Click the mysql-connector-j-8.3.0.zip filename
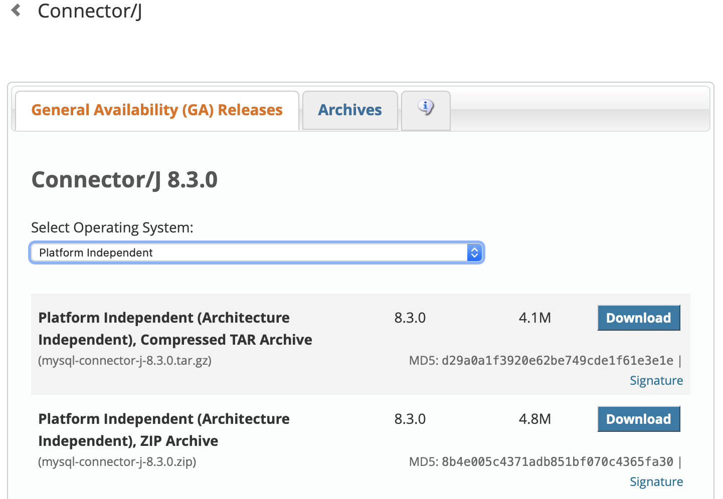723x499 pixels. (117, 462)
